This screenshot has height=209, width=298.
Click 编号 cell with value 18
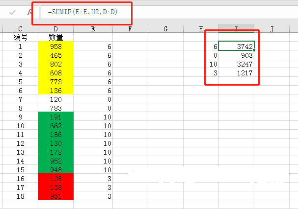tap(20, 196)
